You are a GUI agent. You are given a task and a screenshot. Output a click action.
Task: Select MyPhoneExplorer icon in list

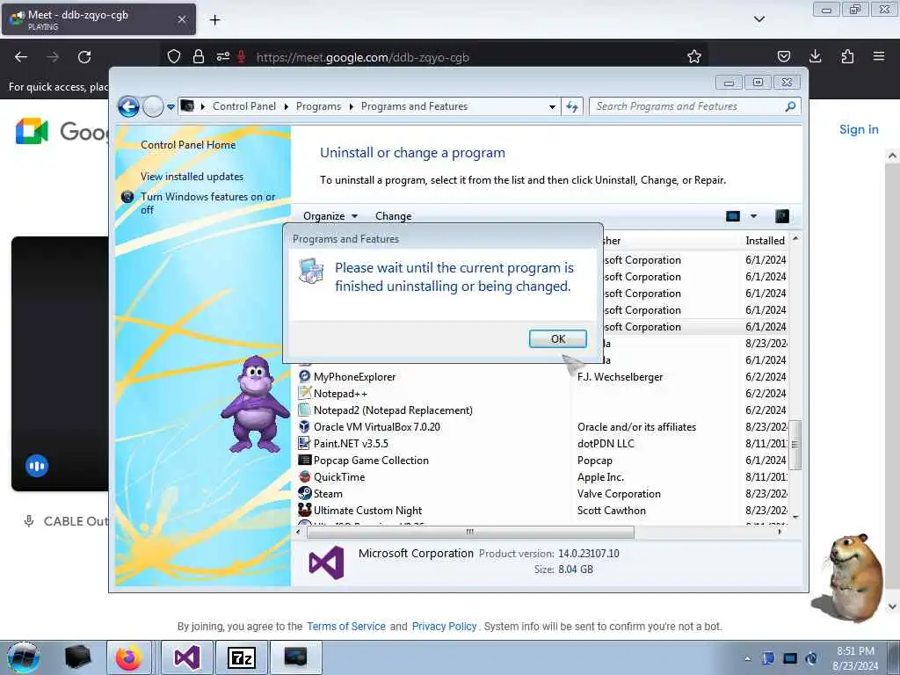(x=305, y=376)
